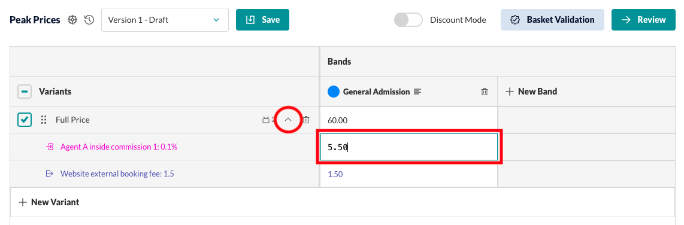Click the Save button
The width and height of the screenshot is (684, 225).
[262, 20]
